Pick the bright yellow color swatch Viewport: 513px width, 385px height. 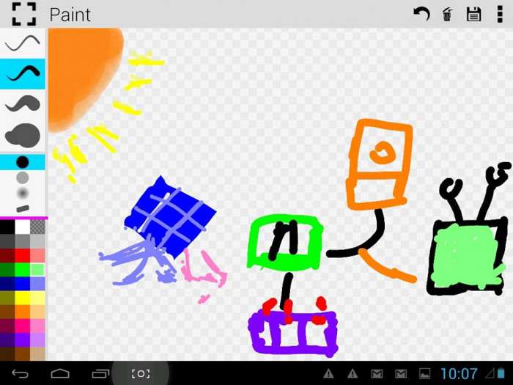click(23, 298)
